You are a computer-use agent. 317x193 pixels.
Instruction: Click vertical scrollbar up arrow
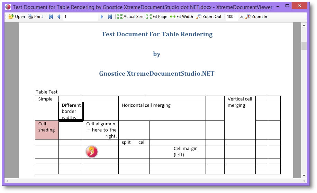click(304, 26)
